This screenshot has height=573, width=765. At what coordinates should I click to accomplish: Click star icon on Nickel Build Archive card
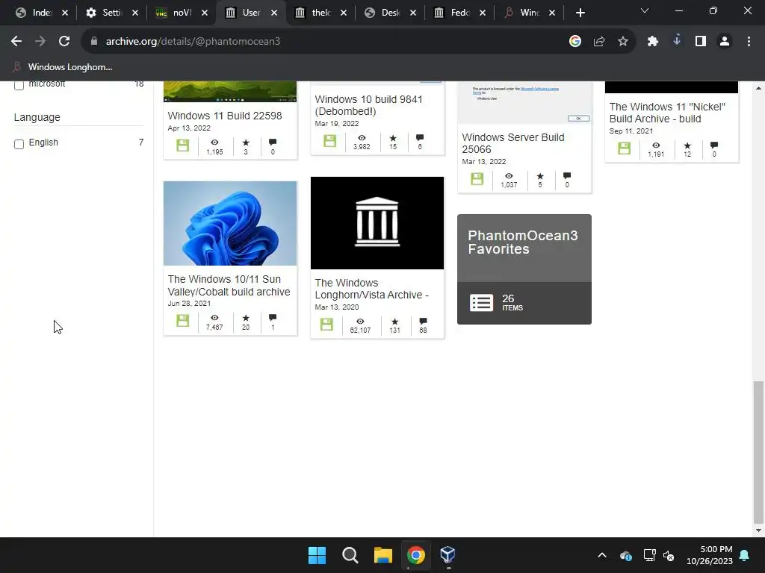tap(687, 145)
